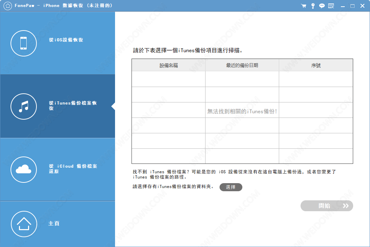The height and width of the screenshot is (247, 370).
Task: Click the 開始 start button
Action: pos(327,206)
